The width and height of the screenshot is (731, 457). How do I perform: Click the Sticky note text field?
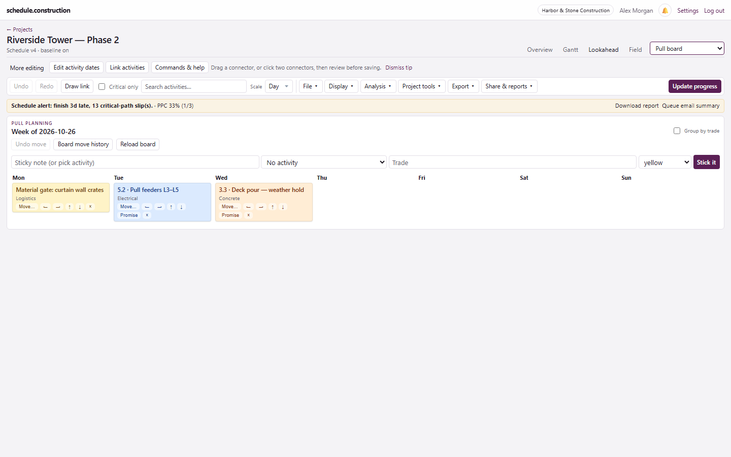tap(135, 162)
